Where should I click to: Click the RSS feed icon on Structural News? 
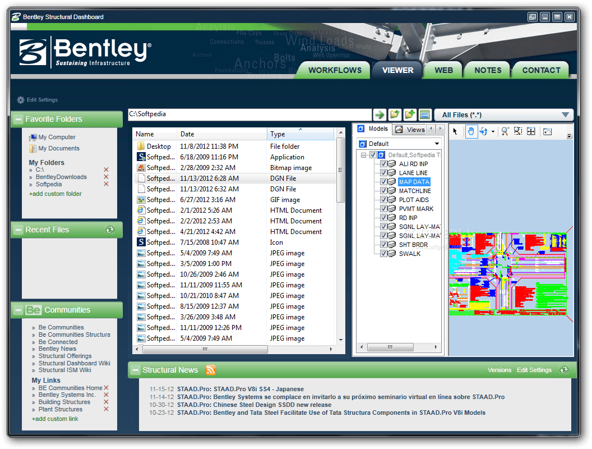click(211, 370)
